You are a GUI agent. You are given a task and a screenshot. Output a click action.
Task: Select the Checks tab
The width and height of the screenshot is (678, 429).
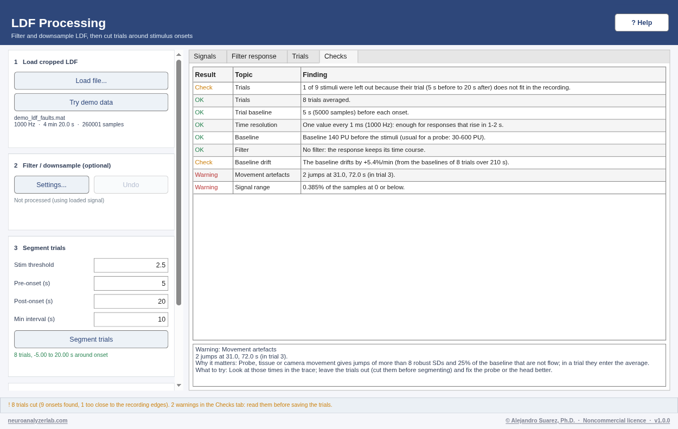pos(338,56)
